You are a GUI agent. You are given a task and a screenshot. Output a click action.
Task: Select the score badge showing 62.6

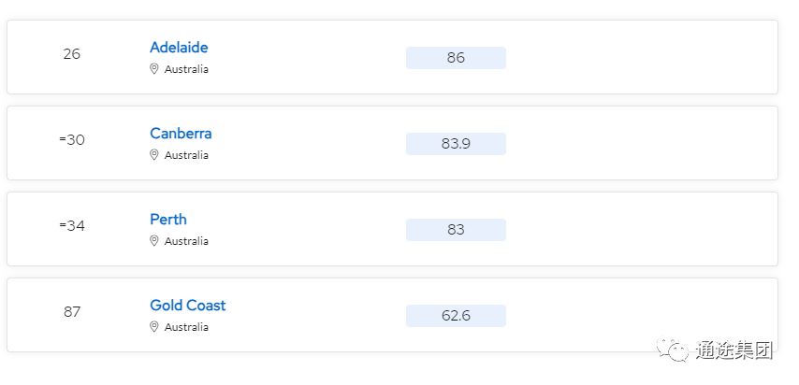pyautogui.click(x=456, y=316)
